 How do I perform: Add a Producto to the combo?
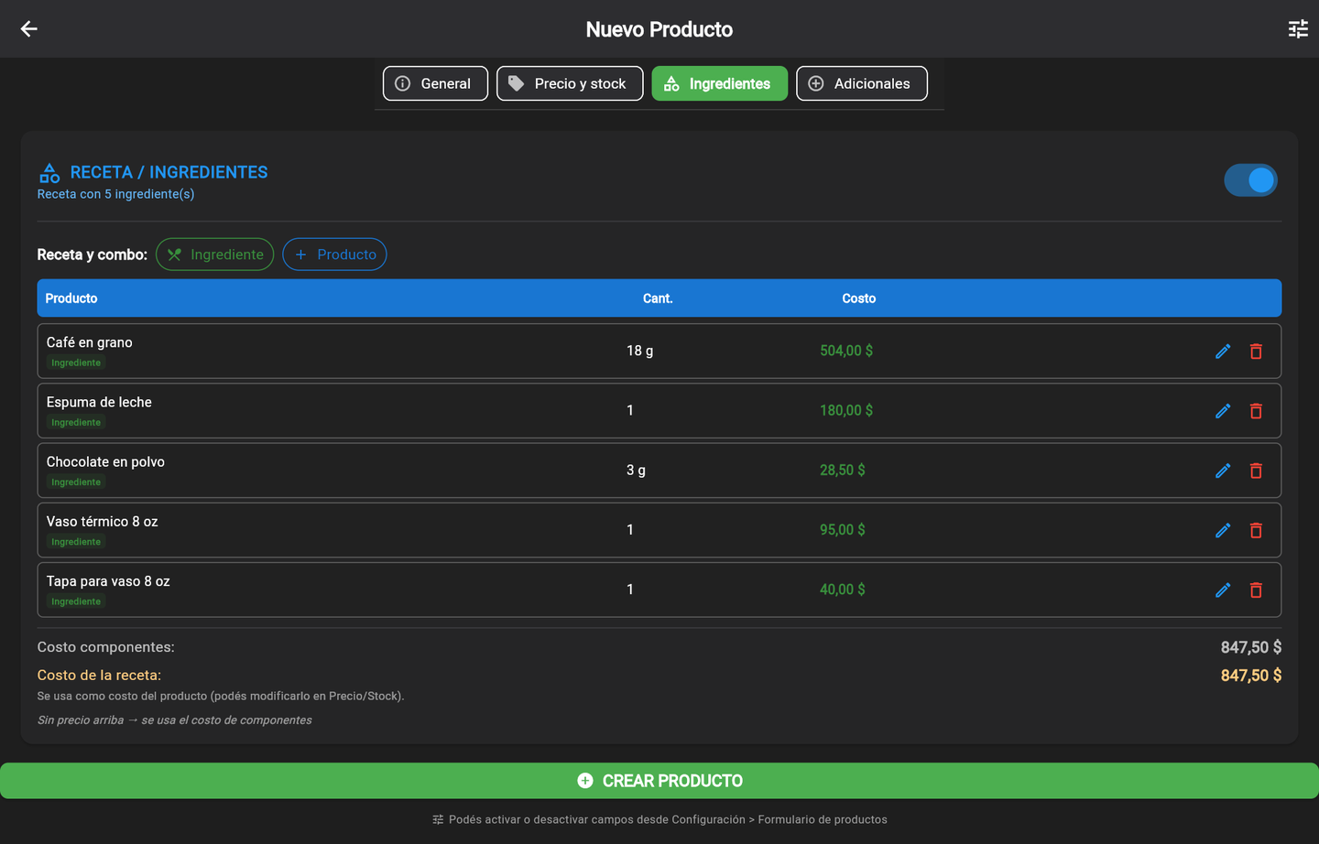pos(334,254)
